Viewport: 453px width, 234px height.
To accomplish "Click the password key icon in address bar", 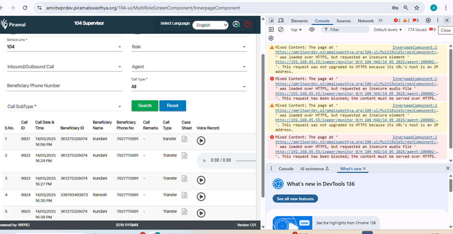I will coord(395,8).
